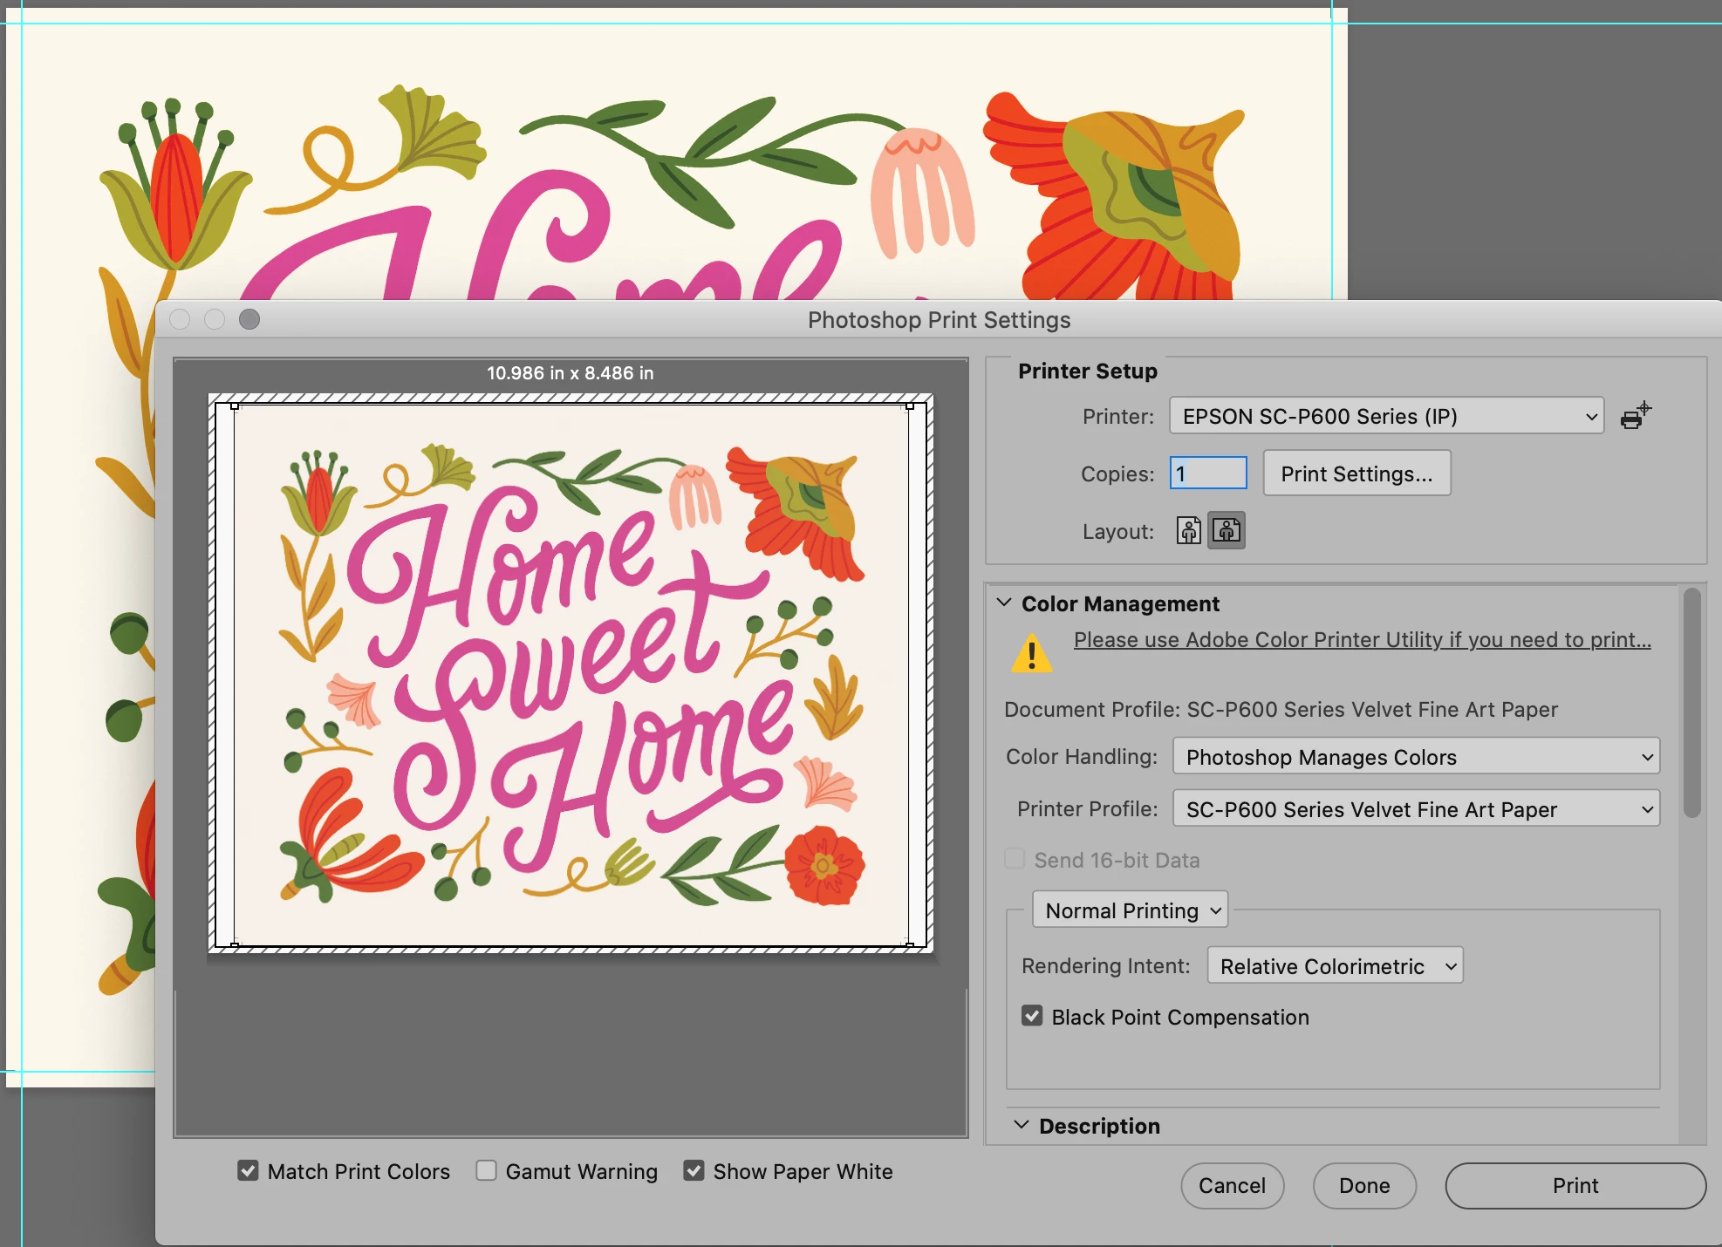The image size is (1722, 1247).
Task: Click top-right corner handle of print preview
Action: pos(909,406)
